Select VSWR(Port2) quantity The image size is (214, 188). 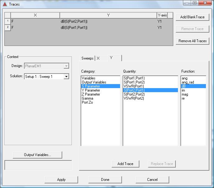click(x=151, y=98)
